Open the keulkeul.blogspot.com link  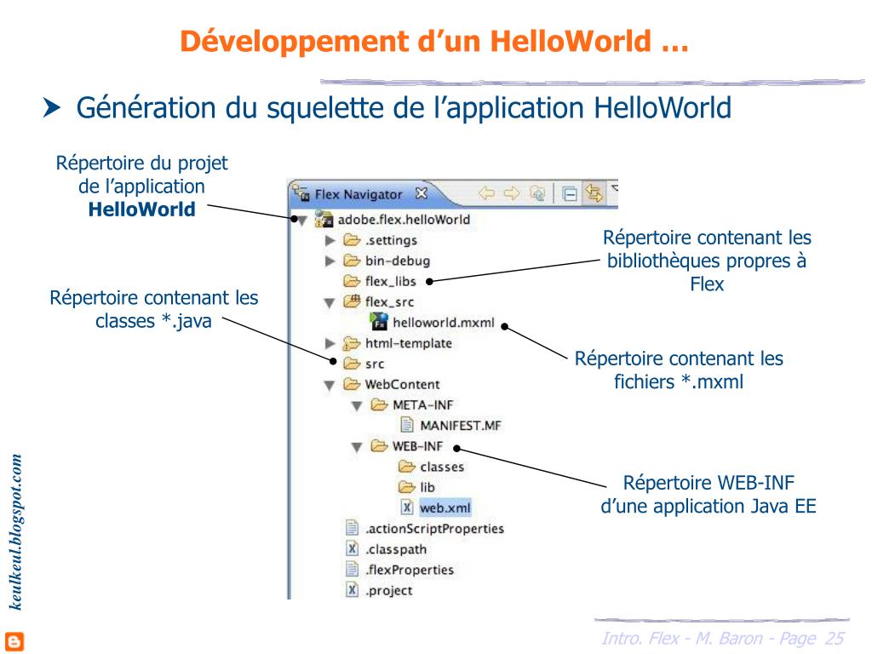click(x=16, y=532)
